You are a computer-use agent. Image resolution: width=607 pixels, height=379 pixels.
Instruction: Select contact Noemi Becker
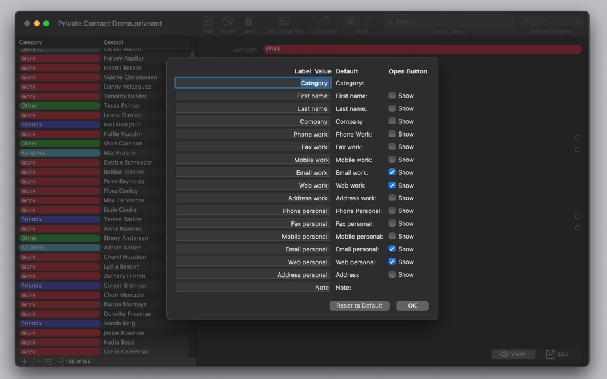[x=122, y=67]
